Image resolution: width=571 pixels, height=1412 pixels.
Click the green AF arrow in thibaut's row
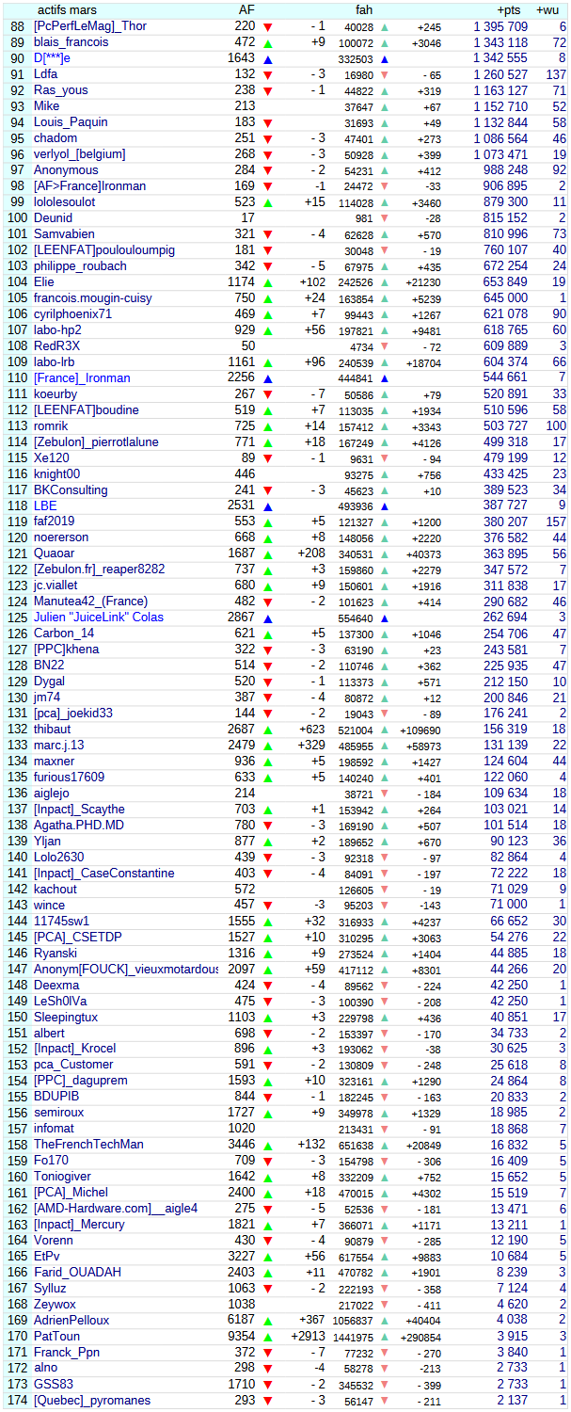(268, 730)
